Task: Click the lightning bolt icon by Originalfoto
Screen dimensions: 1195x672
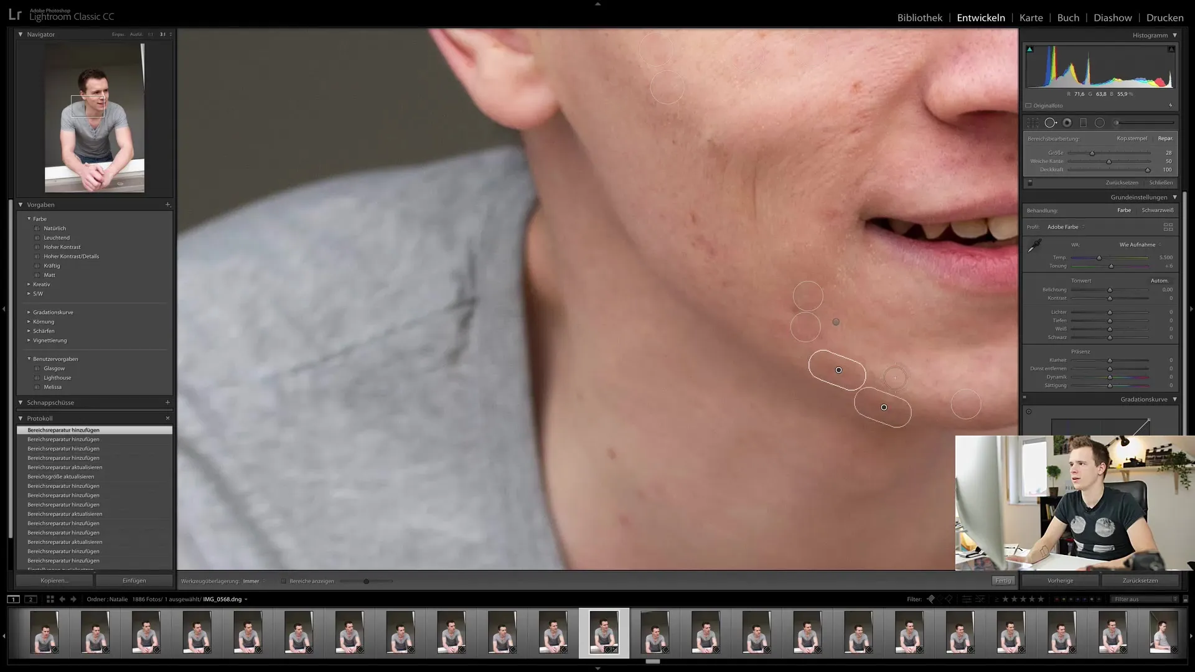Action: click(1171, 105)
